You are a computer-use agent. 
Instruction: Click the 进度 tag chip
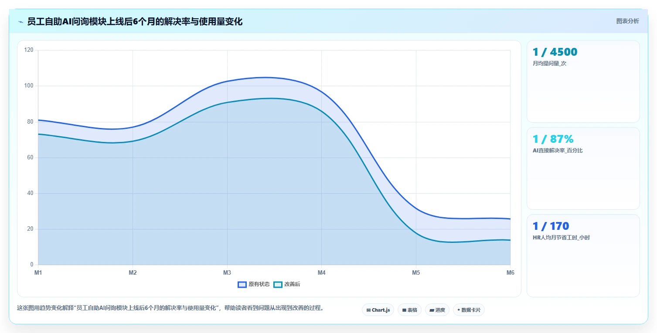[437, 310]
